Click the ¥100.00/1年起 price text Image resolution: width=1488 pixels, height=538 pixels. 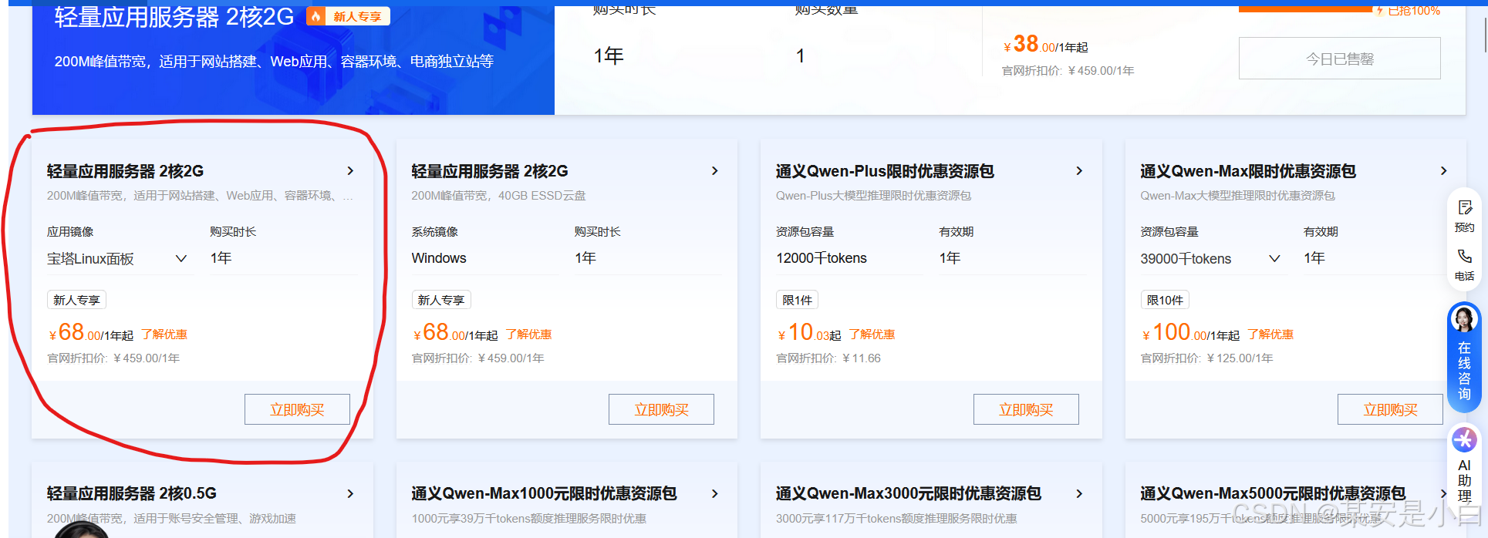point(1190,333)
